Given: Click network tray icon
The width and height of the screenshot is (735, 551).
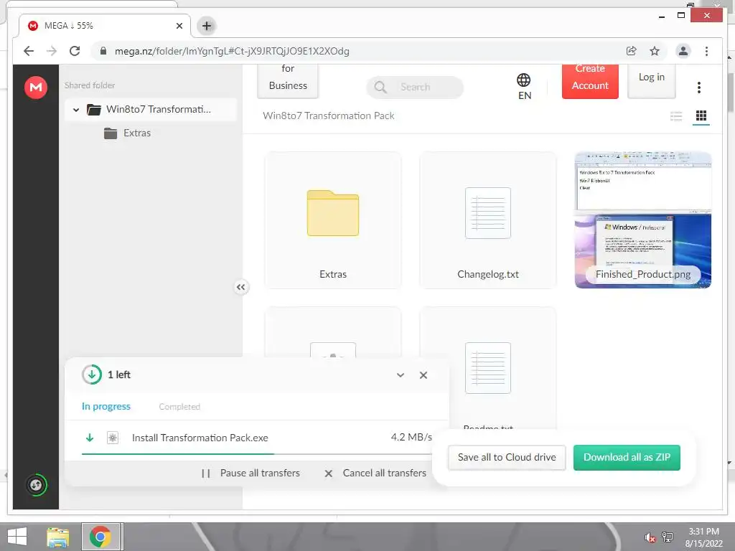Looking at the screenshot, I should pyautogui.click(x=668, y=537).
